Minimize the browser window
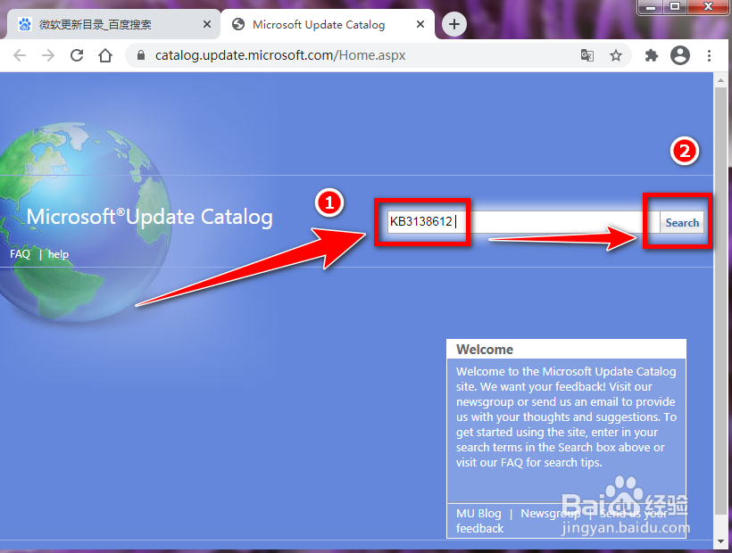Viewport: 732px width, 553px height. 651,7
